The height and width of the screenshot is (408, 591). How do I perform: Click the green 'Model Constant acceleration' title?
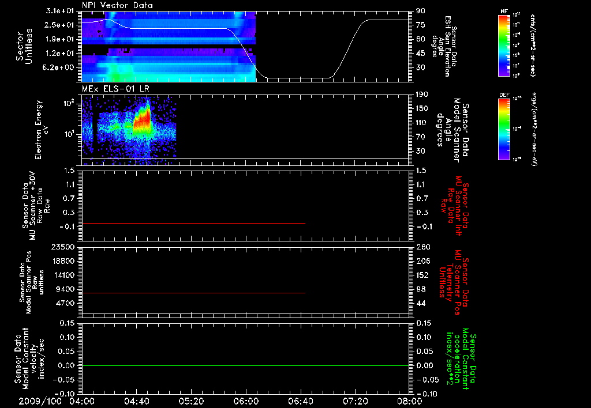click(461, 360)
